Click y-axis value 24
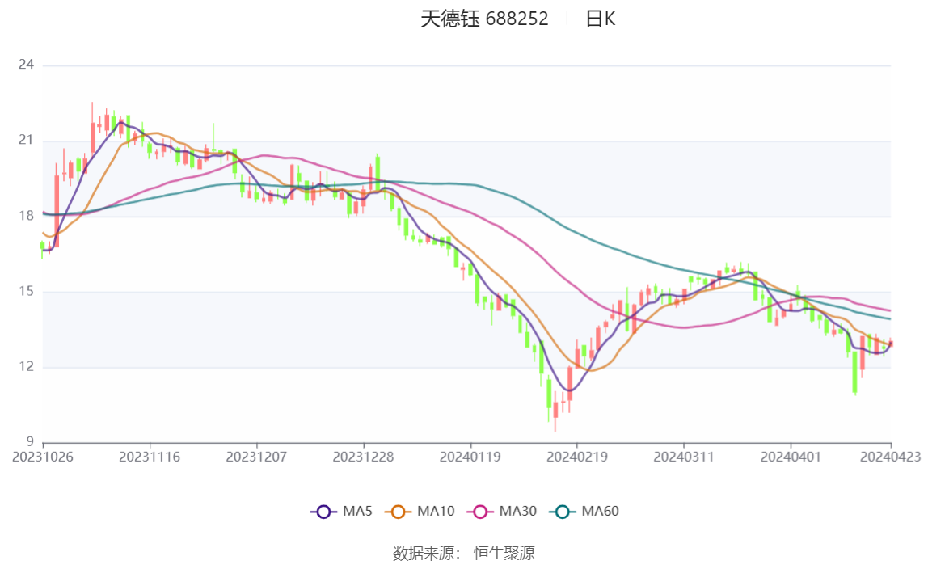Screen dimensions: 928x565 coord(26,65)
